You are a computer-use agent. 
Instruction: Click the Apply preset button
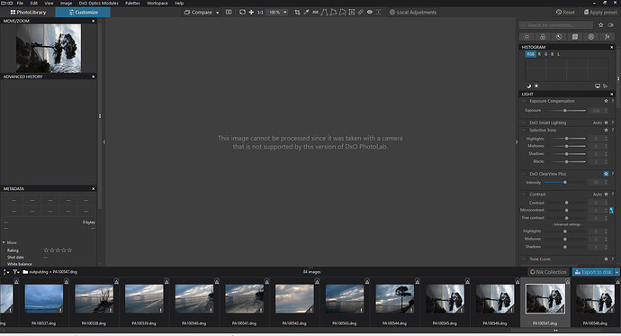coord(600,13)
